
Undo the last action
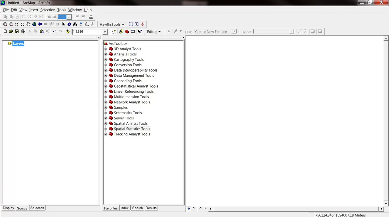tap(54, 32)
